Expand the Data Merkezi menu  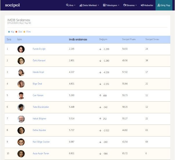click(89, 5)
